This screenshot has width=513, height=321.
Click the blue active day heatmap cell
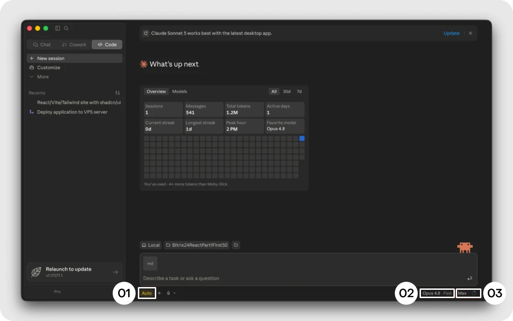pos(302,138)
